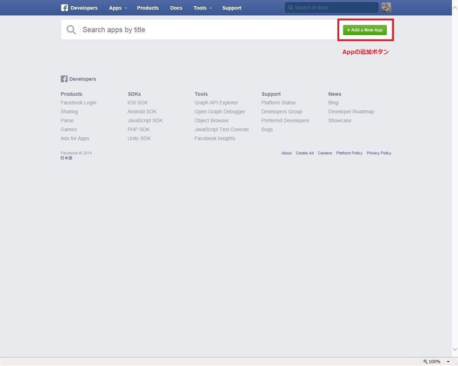458x366 pixels.
Task: Open the Games link
Action: pos(69,129)
